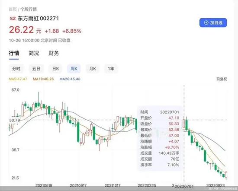This screenshot has height=191, width=238.
Task: Click the tooltip 收盘价 value 50.83
Action: pos(174,124)
